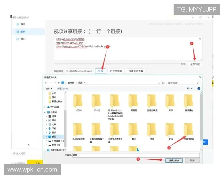224x179 pixels.
Task: Select 软件 (D:) drive in tree
Action: click(54, 145)
